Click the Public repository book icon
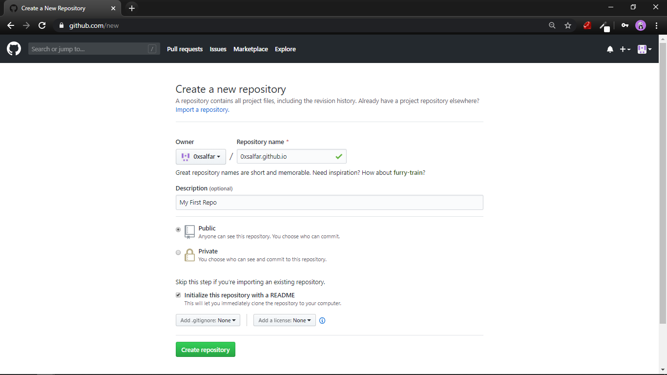This screenshot has width=667, height=375. click(x=189, y=231)
